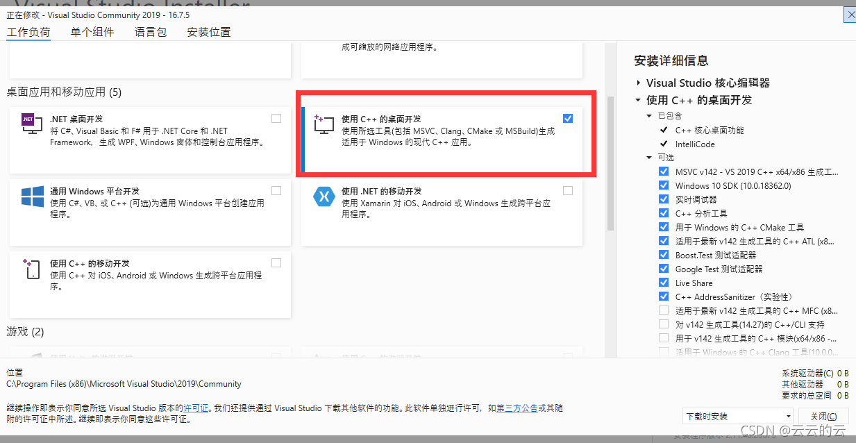This screenshot has width=856, height=443.
Task: Enable the 通用 Windows 平台开发 checkbox
Action: 276,190
